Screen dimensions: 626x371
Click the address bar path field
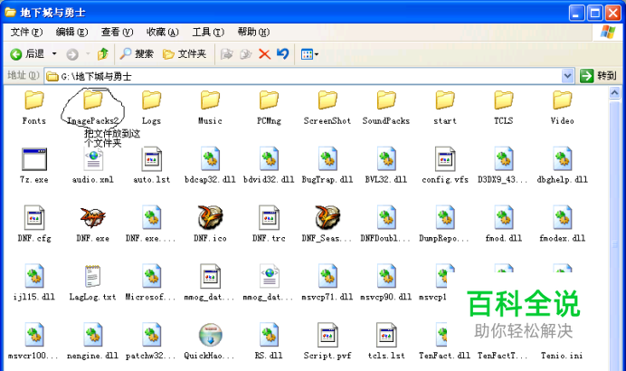pos(303,76)
